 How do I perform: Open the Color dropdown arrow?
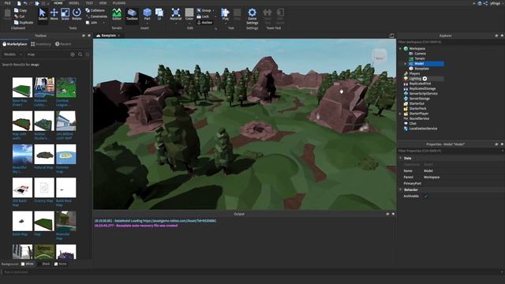click(189, 23)
